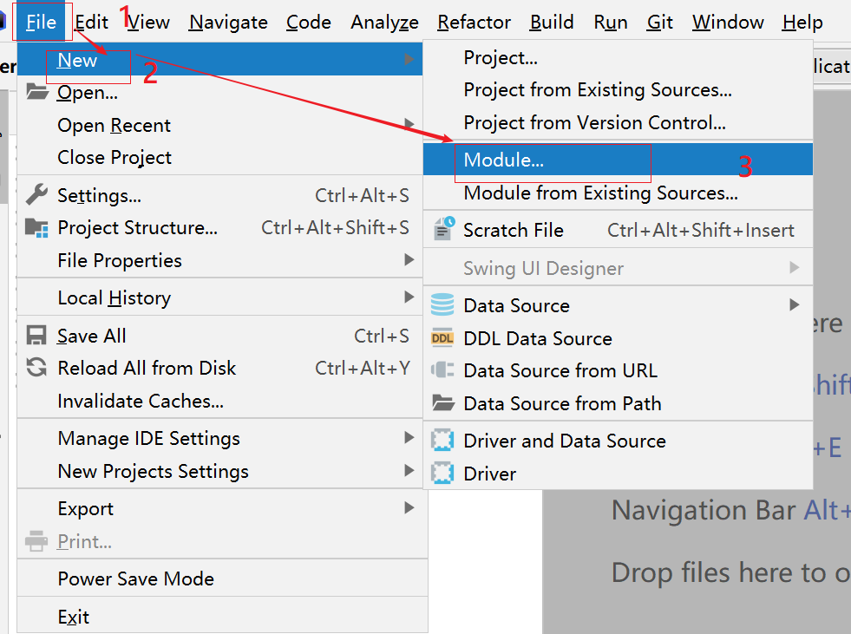Expand the Open Recent submenu arrow
Viewport: 851px width, 634px height.
point(409,125)
